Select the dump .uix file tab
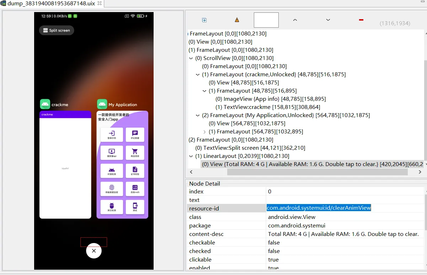The image size is (427, 275). 51,3
